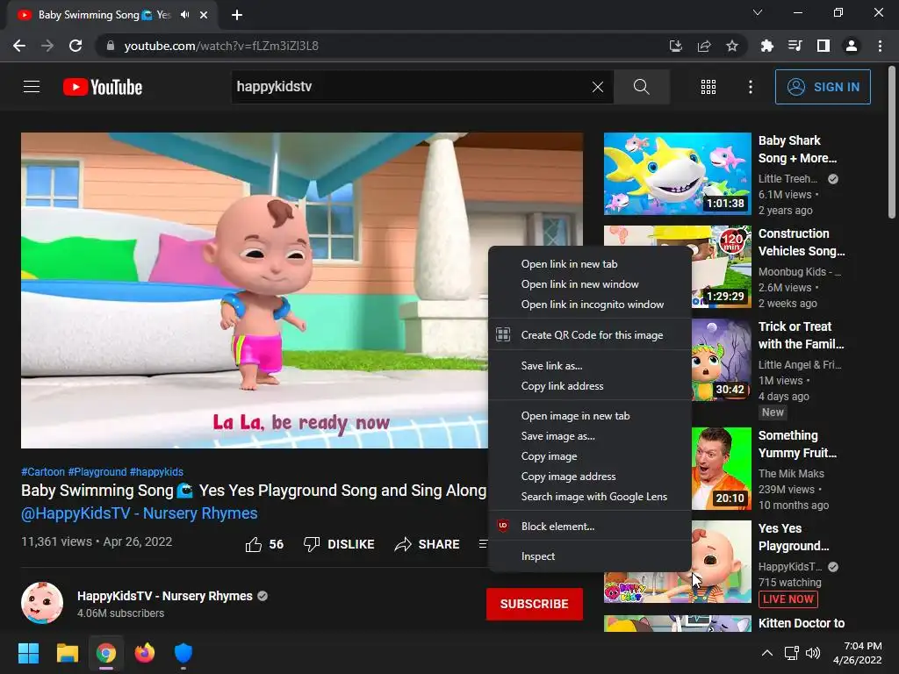Image resolution: width=899 pixels, height=674 pixels.
Task: Click the install app icon in address bar
Action: point(675,46)
